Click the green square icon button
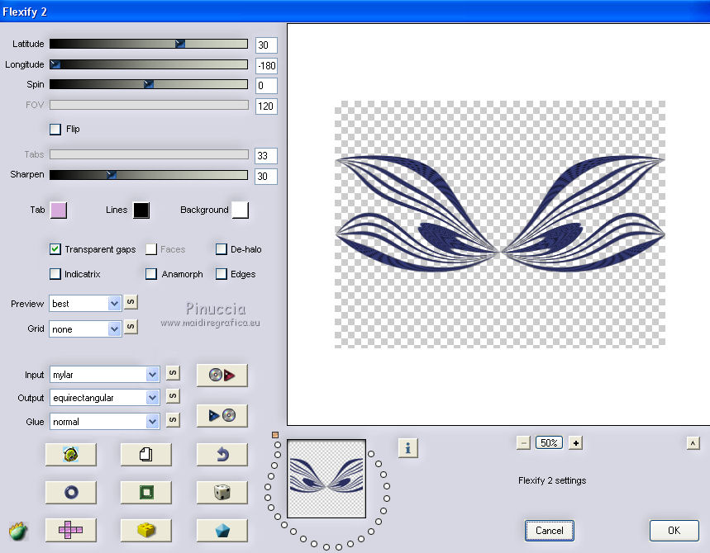The width and height of the screenshot is (710, 553). (145, 492)
